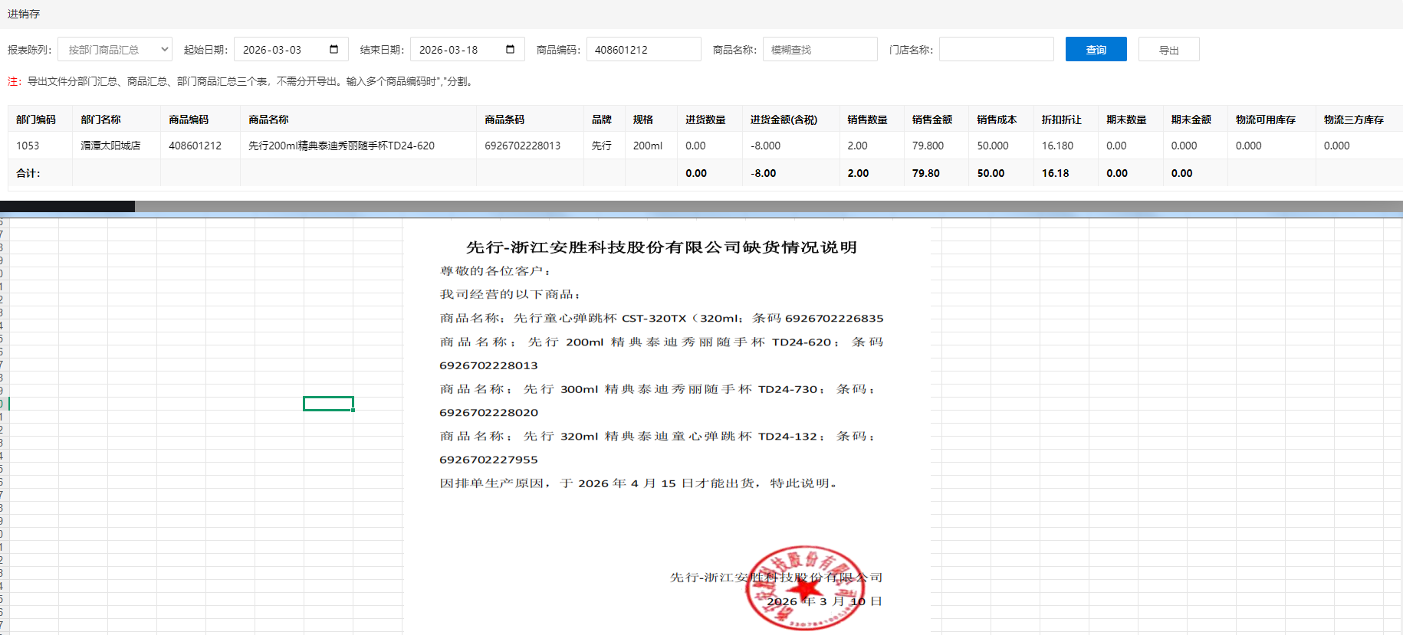
Task: Click the 商品名称 fuzzy search field
Action: 819,49
